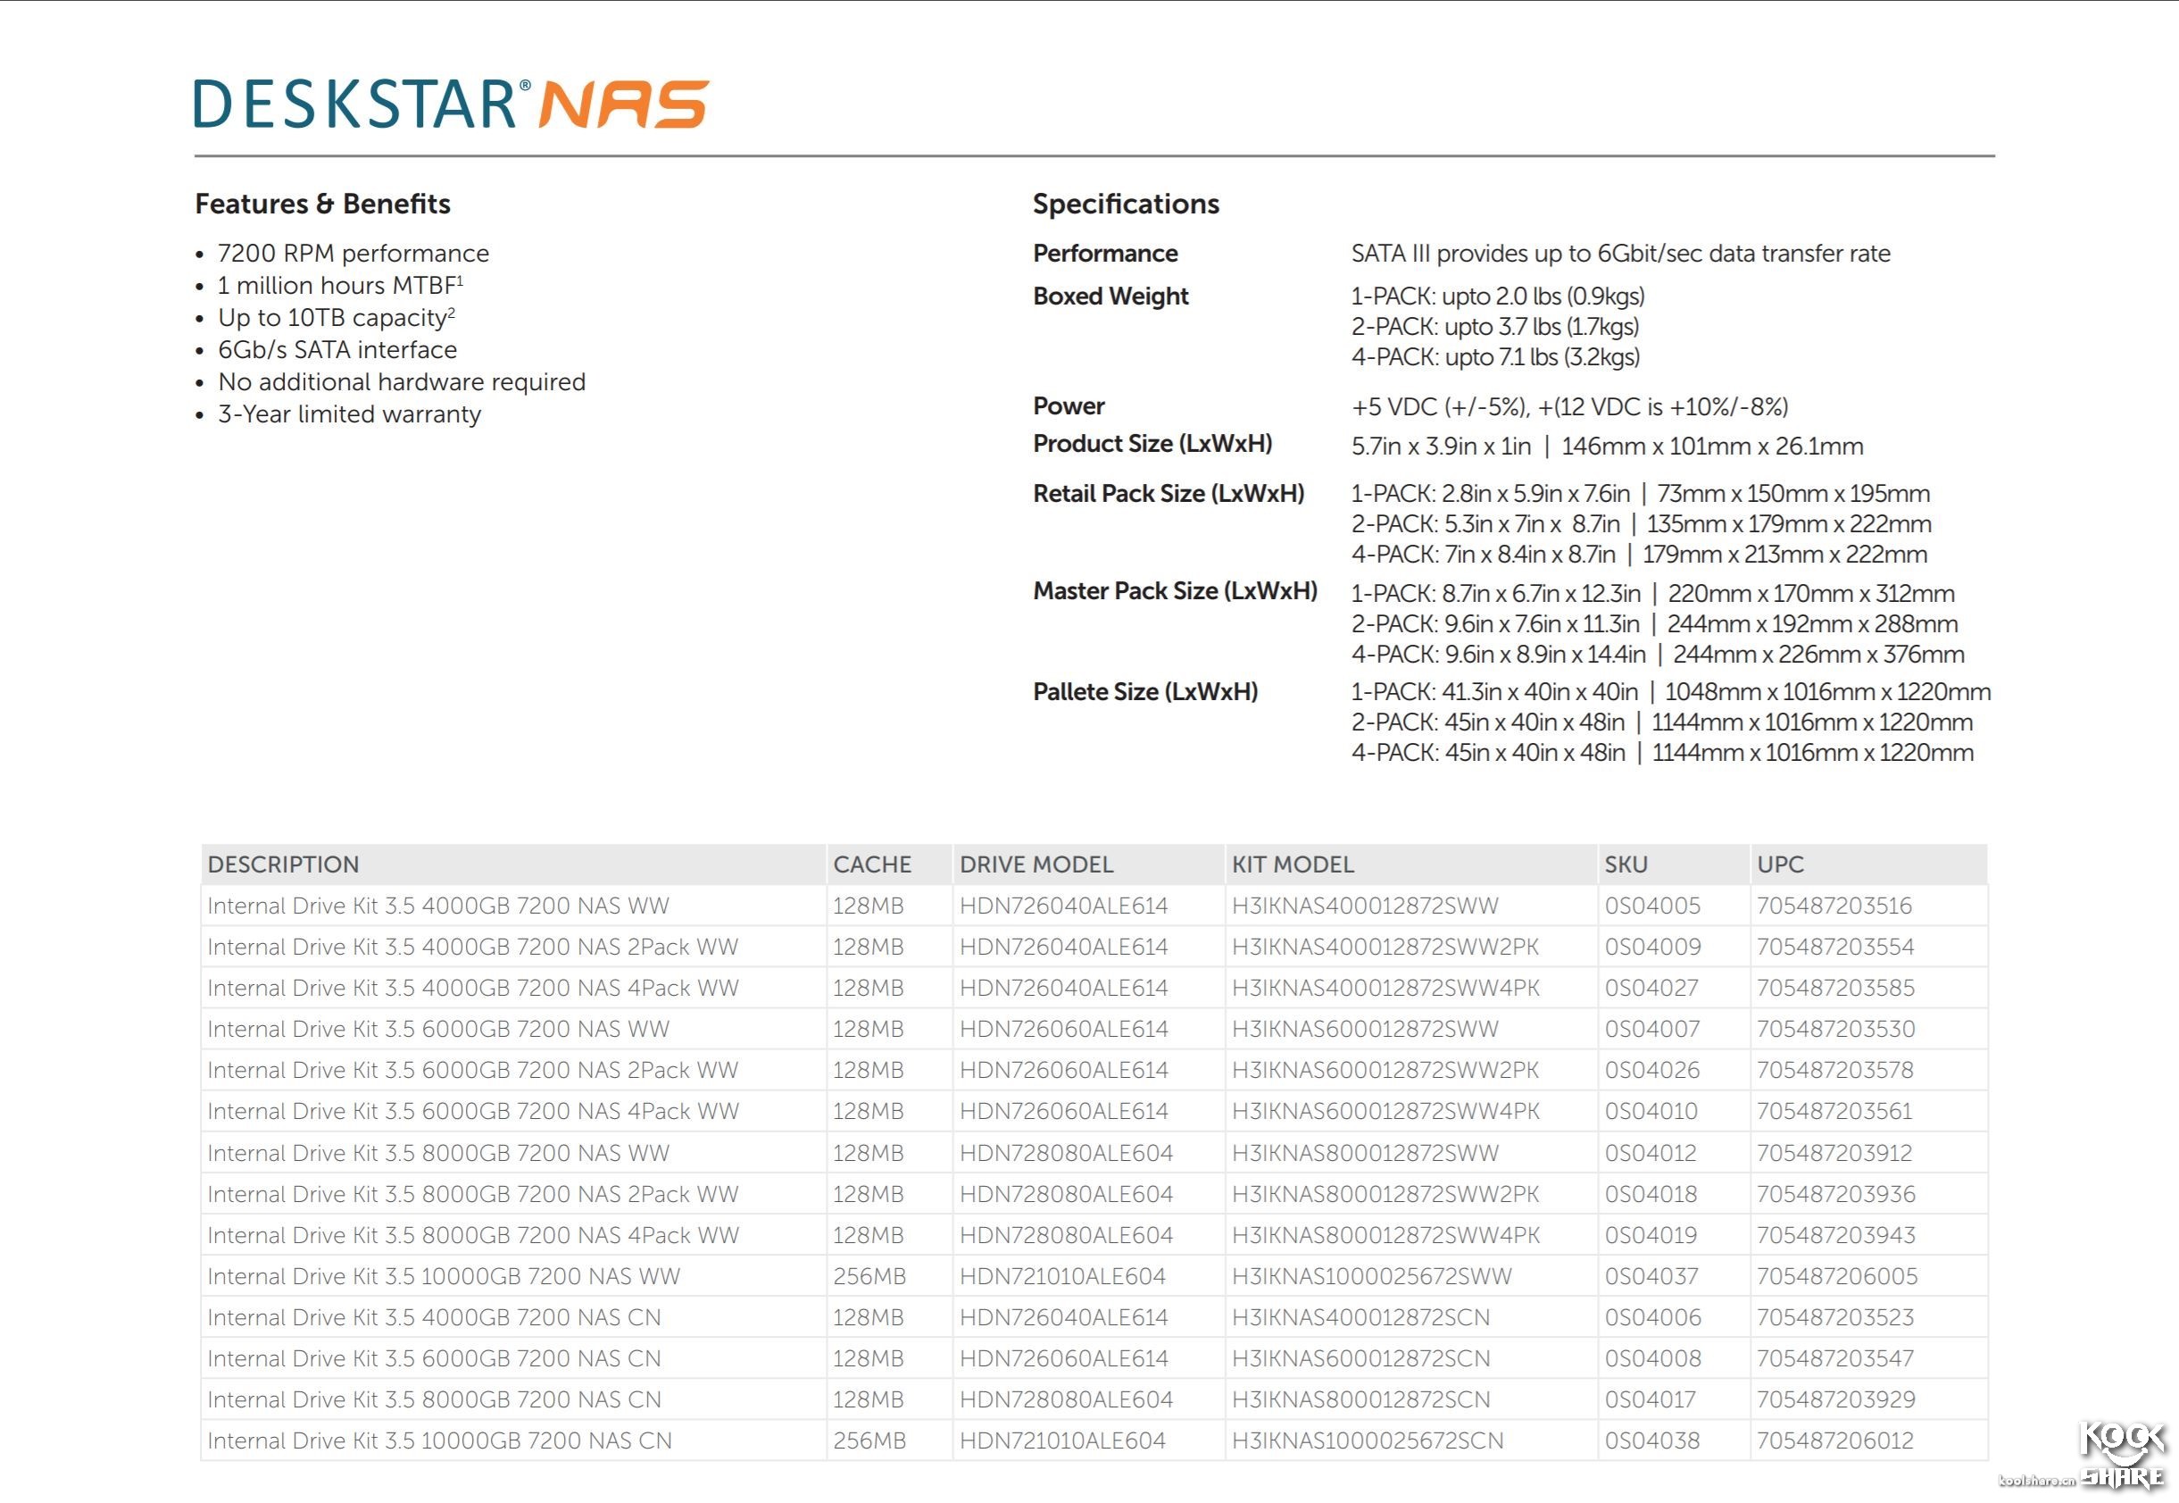Image resolution: width=2179 pixels, height=1503 pixels.
Task: Click the Specifications heading
Action: [x=1125, y=204]
